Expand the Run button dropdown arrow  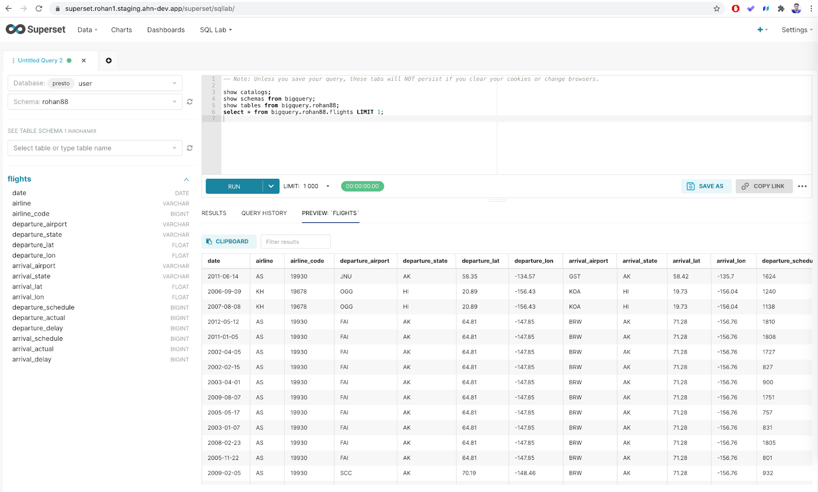tap(271, 186)
